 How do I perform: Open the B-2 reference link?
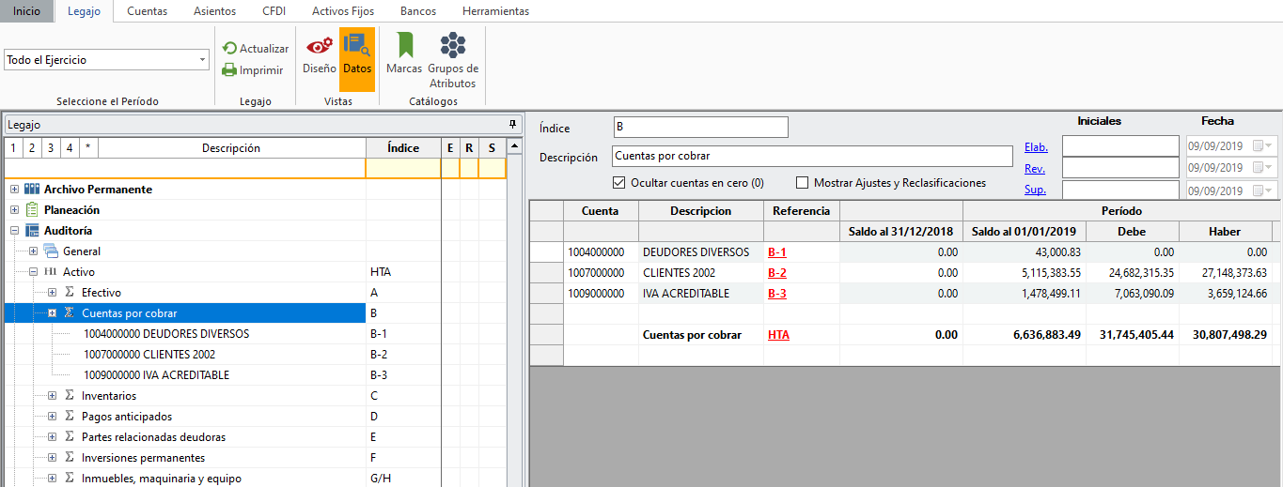tap(776, 273)
